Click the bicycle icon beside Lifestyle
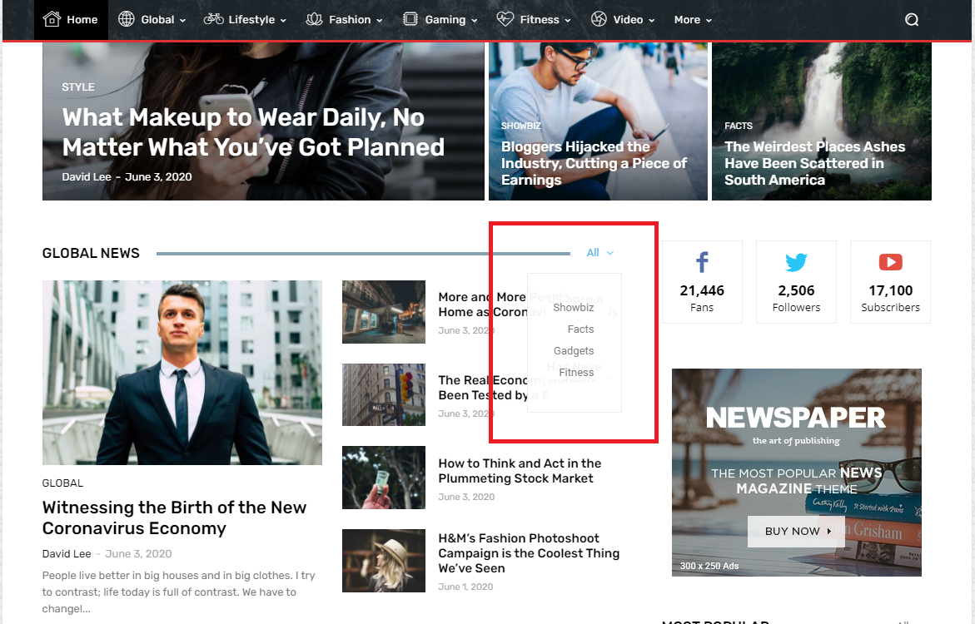 coord(213,19)
